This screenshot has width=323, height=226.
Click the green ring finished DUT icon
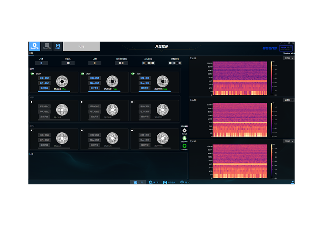tap(184, 146)
